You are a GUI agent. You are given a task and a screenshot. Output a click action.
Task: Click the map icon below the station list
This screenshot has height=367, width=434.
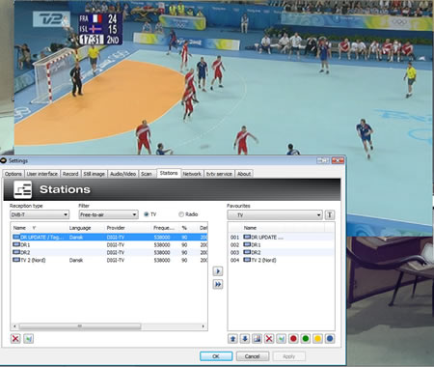(28, 338)
